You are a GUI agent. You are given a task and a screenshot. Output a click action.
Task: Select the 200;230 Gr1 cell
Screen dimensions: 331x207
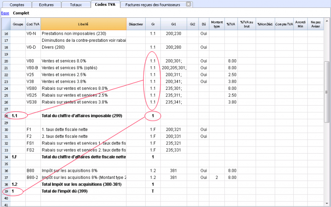[x=173, y=34]
